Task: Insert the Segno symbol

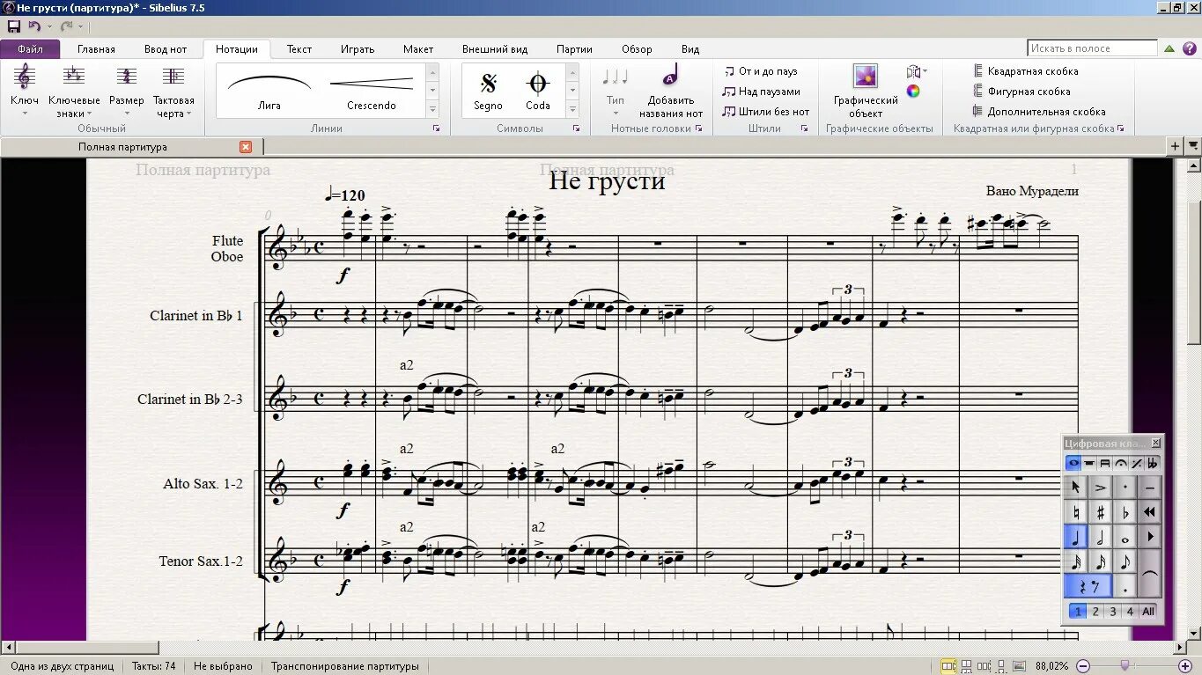Action: [488, 91]
